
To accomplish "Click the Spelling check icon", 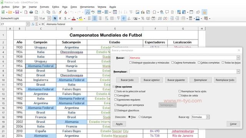I will tap(93, 12).
